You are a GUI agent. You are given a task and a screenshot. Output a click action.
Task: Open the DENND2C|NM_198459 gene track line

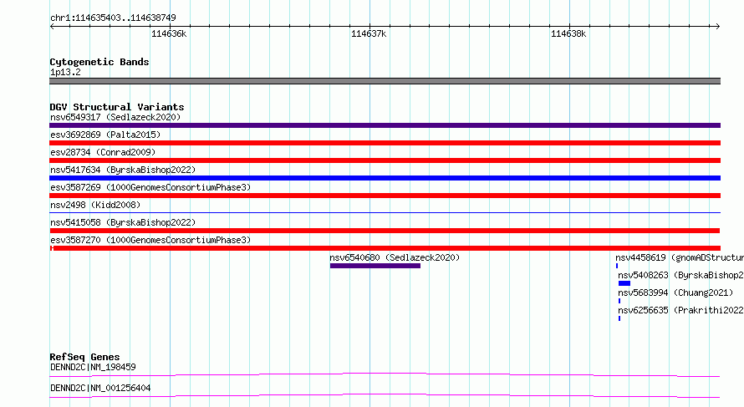[385, 375]
